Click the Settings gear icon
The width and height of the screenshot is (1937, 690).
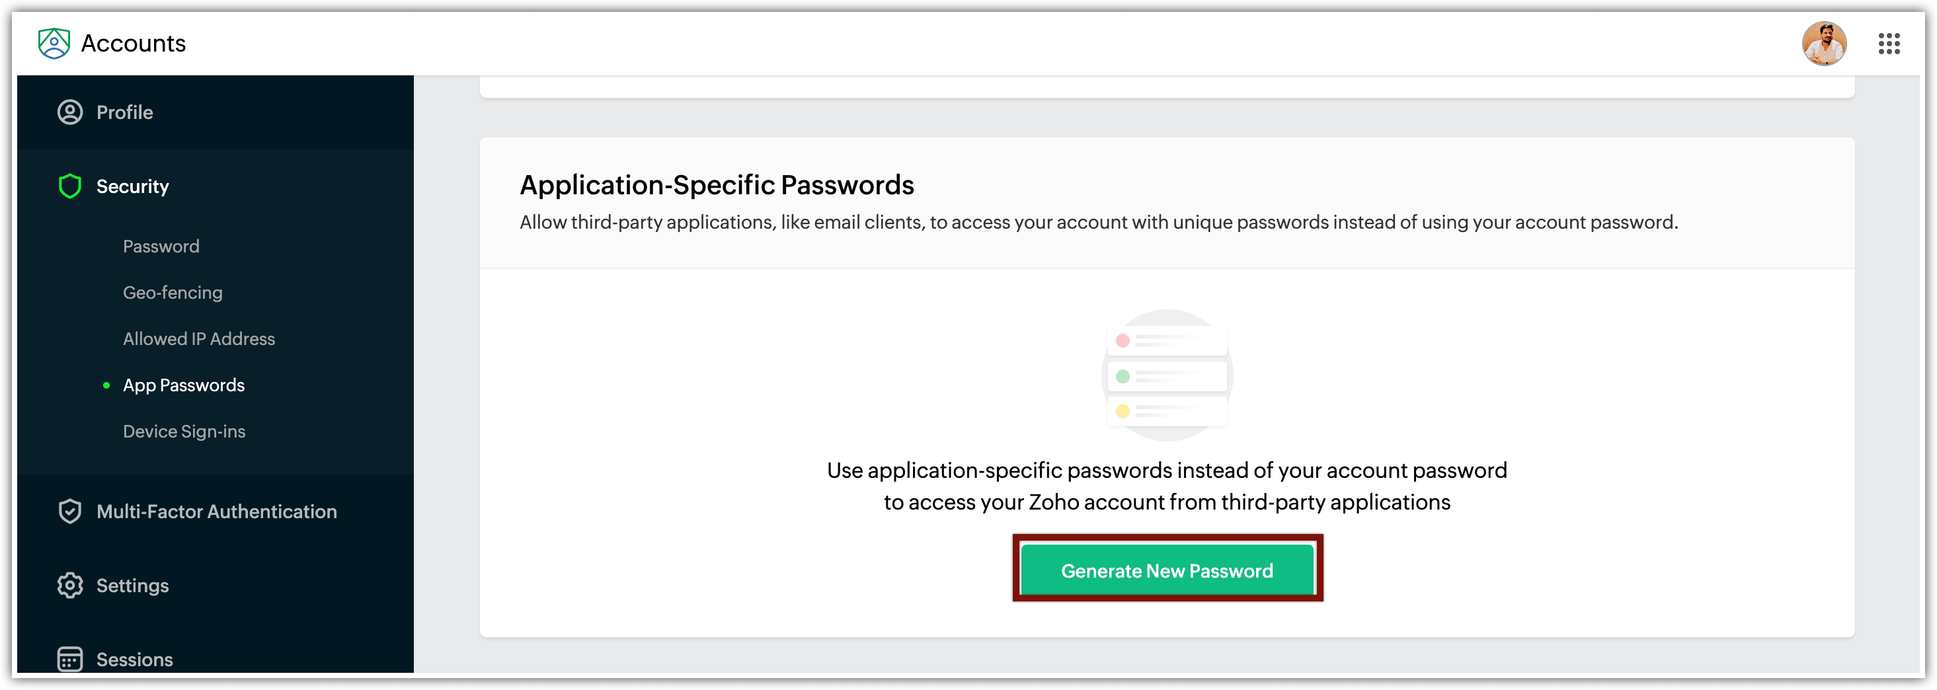tap(70, 585)
